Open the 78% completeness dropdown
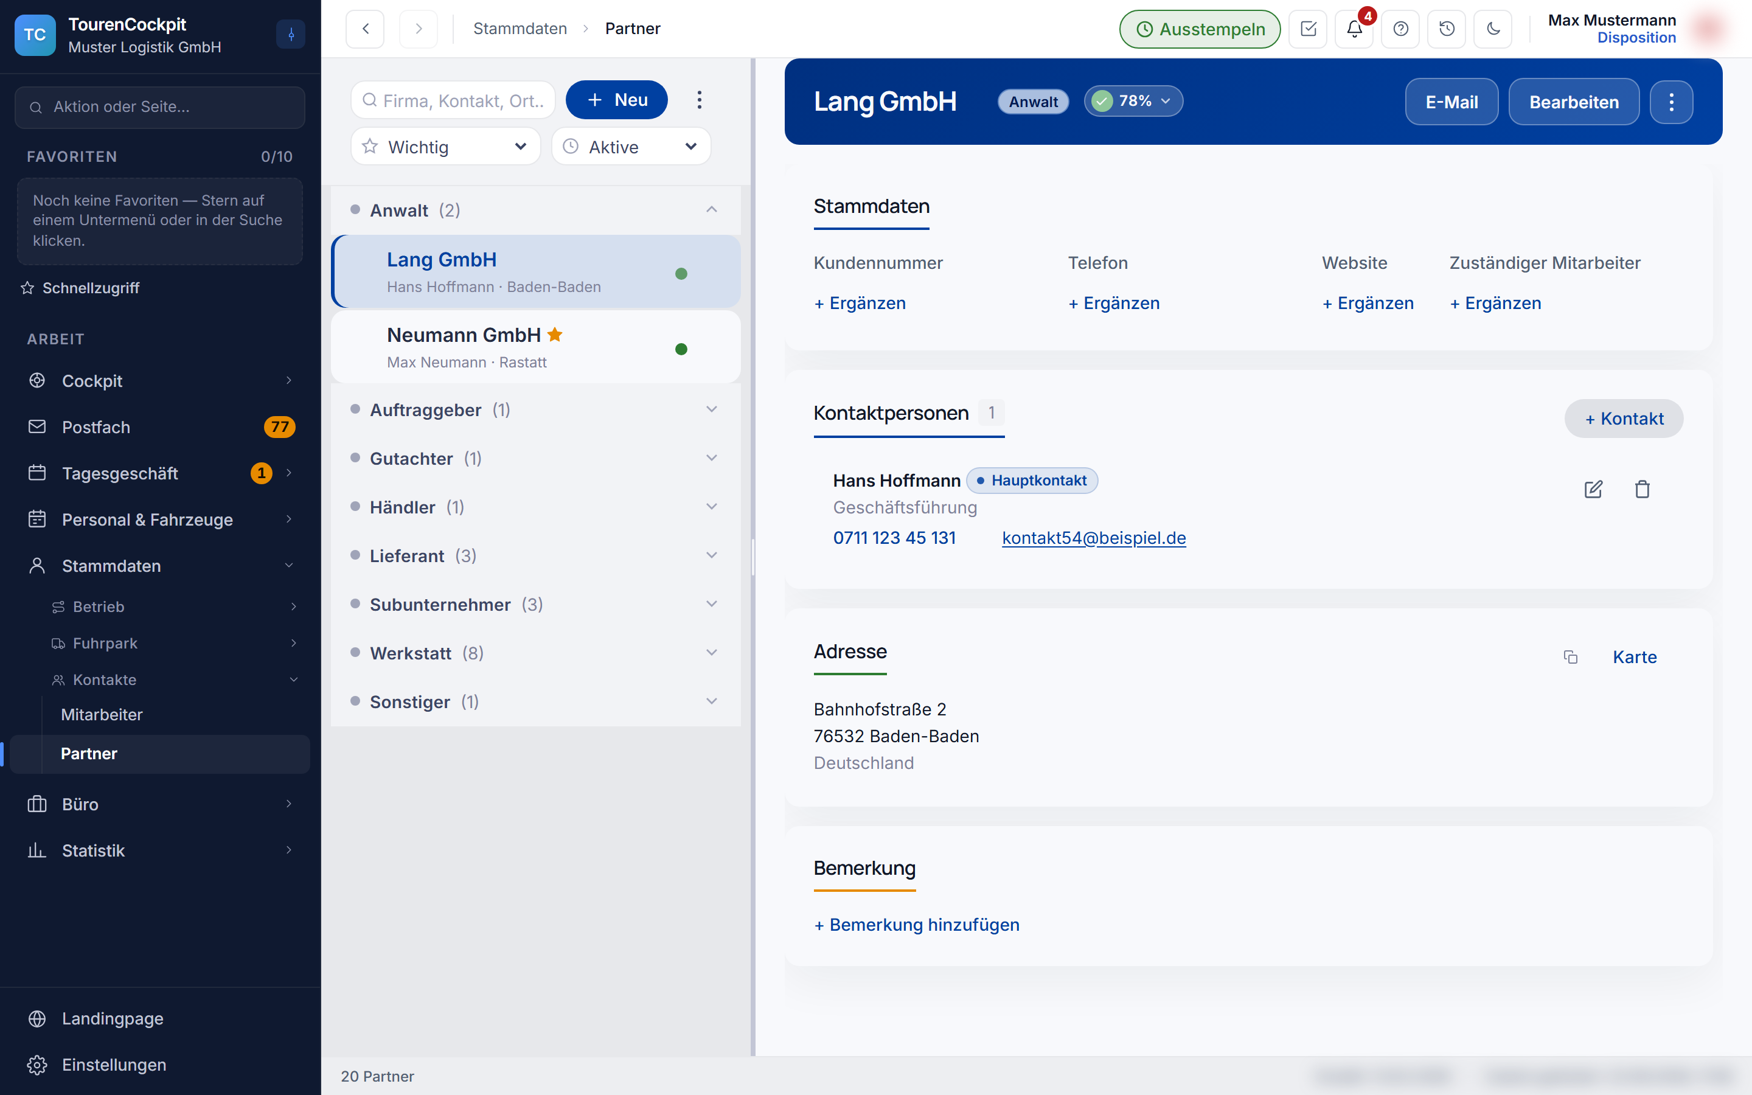The width and height of the screenshot is (1752, 1095). (x=1133, y=100)
